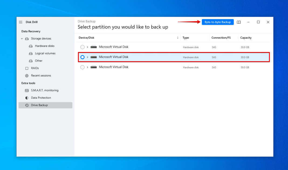Click the Capacity column header

coord(246,38)
